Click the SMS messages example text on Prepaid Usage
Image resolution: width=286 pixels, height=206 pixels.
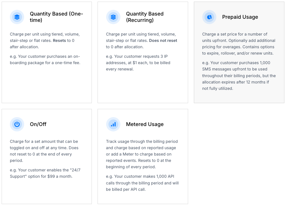238,75
